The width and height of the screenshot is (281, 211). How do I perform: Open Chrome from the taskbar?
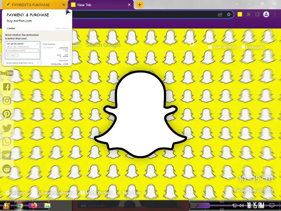tap(20, 206)
